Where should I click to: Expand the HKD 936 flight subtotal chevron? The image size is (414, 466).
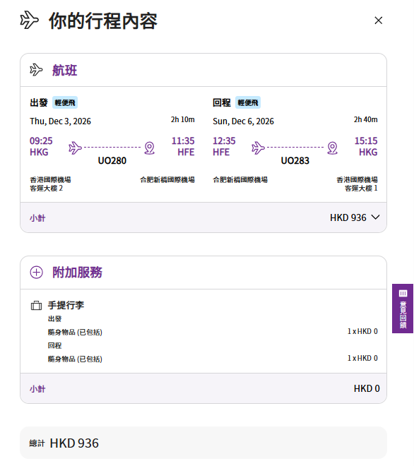376,217
